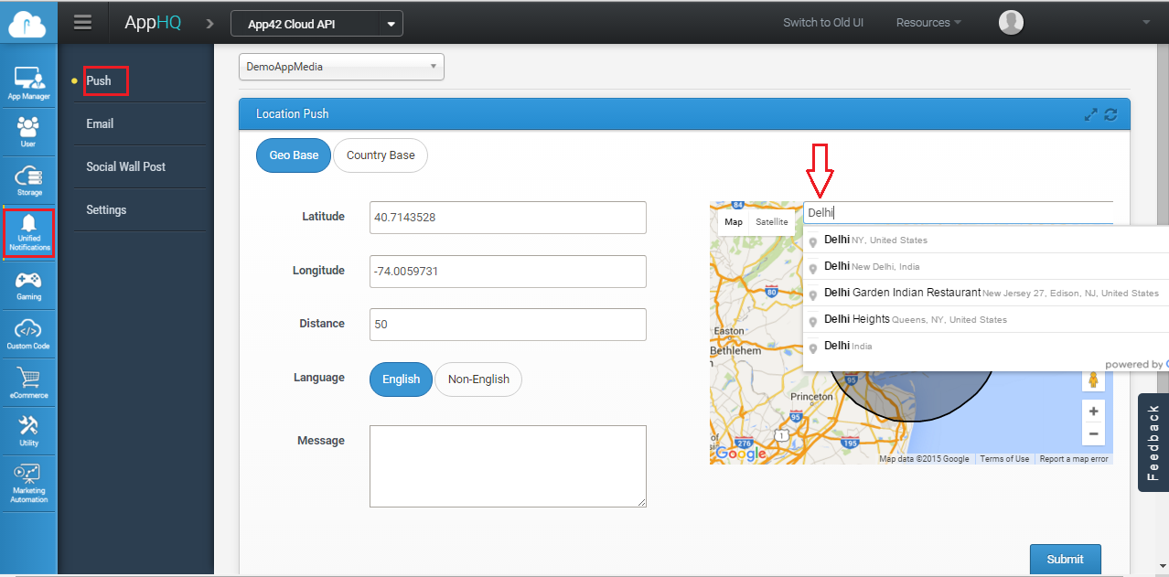Image resolution: width=1169 pixels, height=577 pixels.
Task: Select Social Wall Post menu item
Action: pos(126,166)
